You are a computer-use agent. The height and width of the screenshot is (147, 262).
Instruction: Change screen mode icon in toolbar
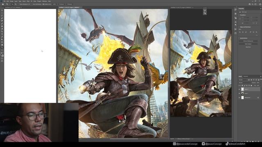[x=2, y=61]
